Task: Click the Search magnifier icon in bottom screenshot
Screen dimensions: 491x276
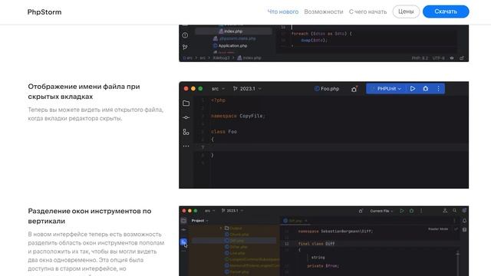Action: (x=455, y=211)
